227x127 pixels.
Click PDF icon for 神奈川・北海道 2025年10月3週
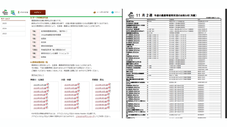click(48, 85)
